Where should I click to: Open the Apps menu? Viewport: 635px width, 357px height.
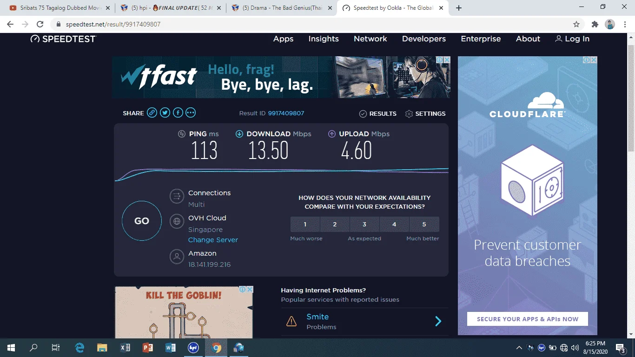[283, 39]
